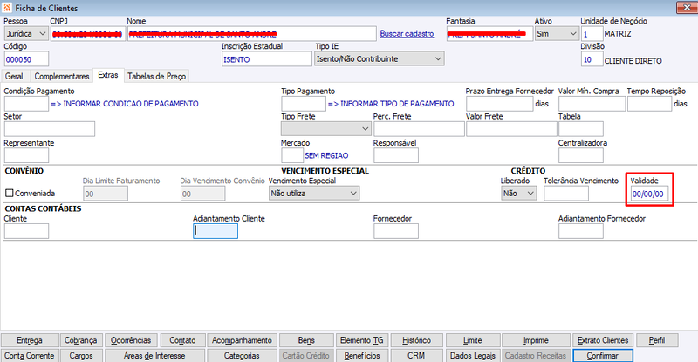Expand the Tipo IE dropdown

click(x=380, y=58)
